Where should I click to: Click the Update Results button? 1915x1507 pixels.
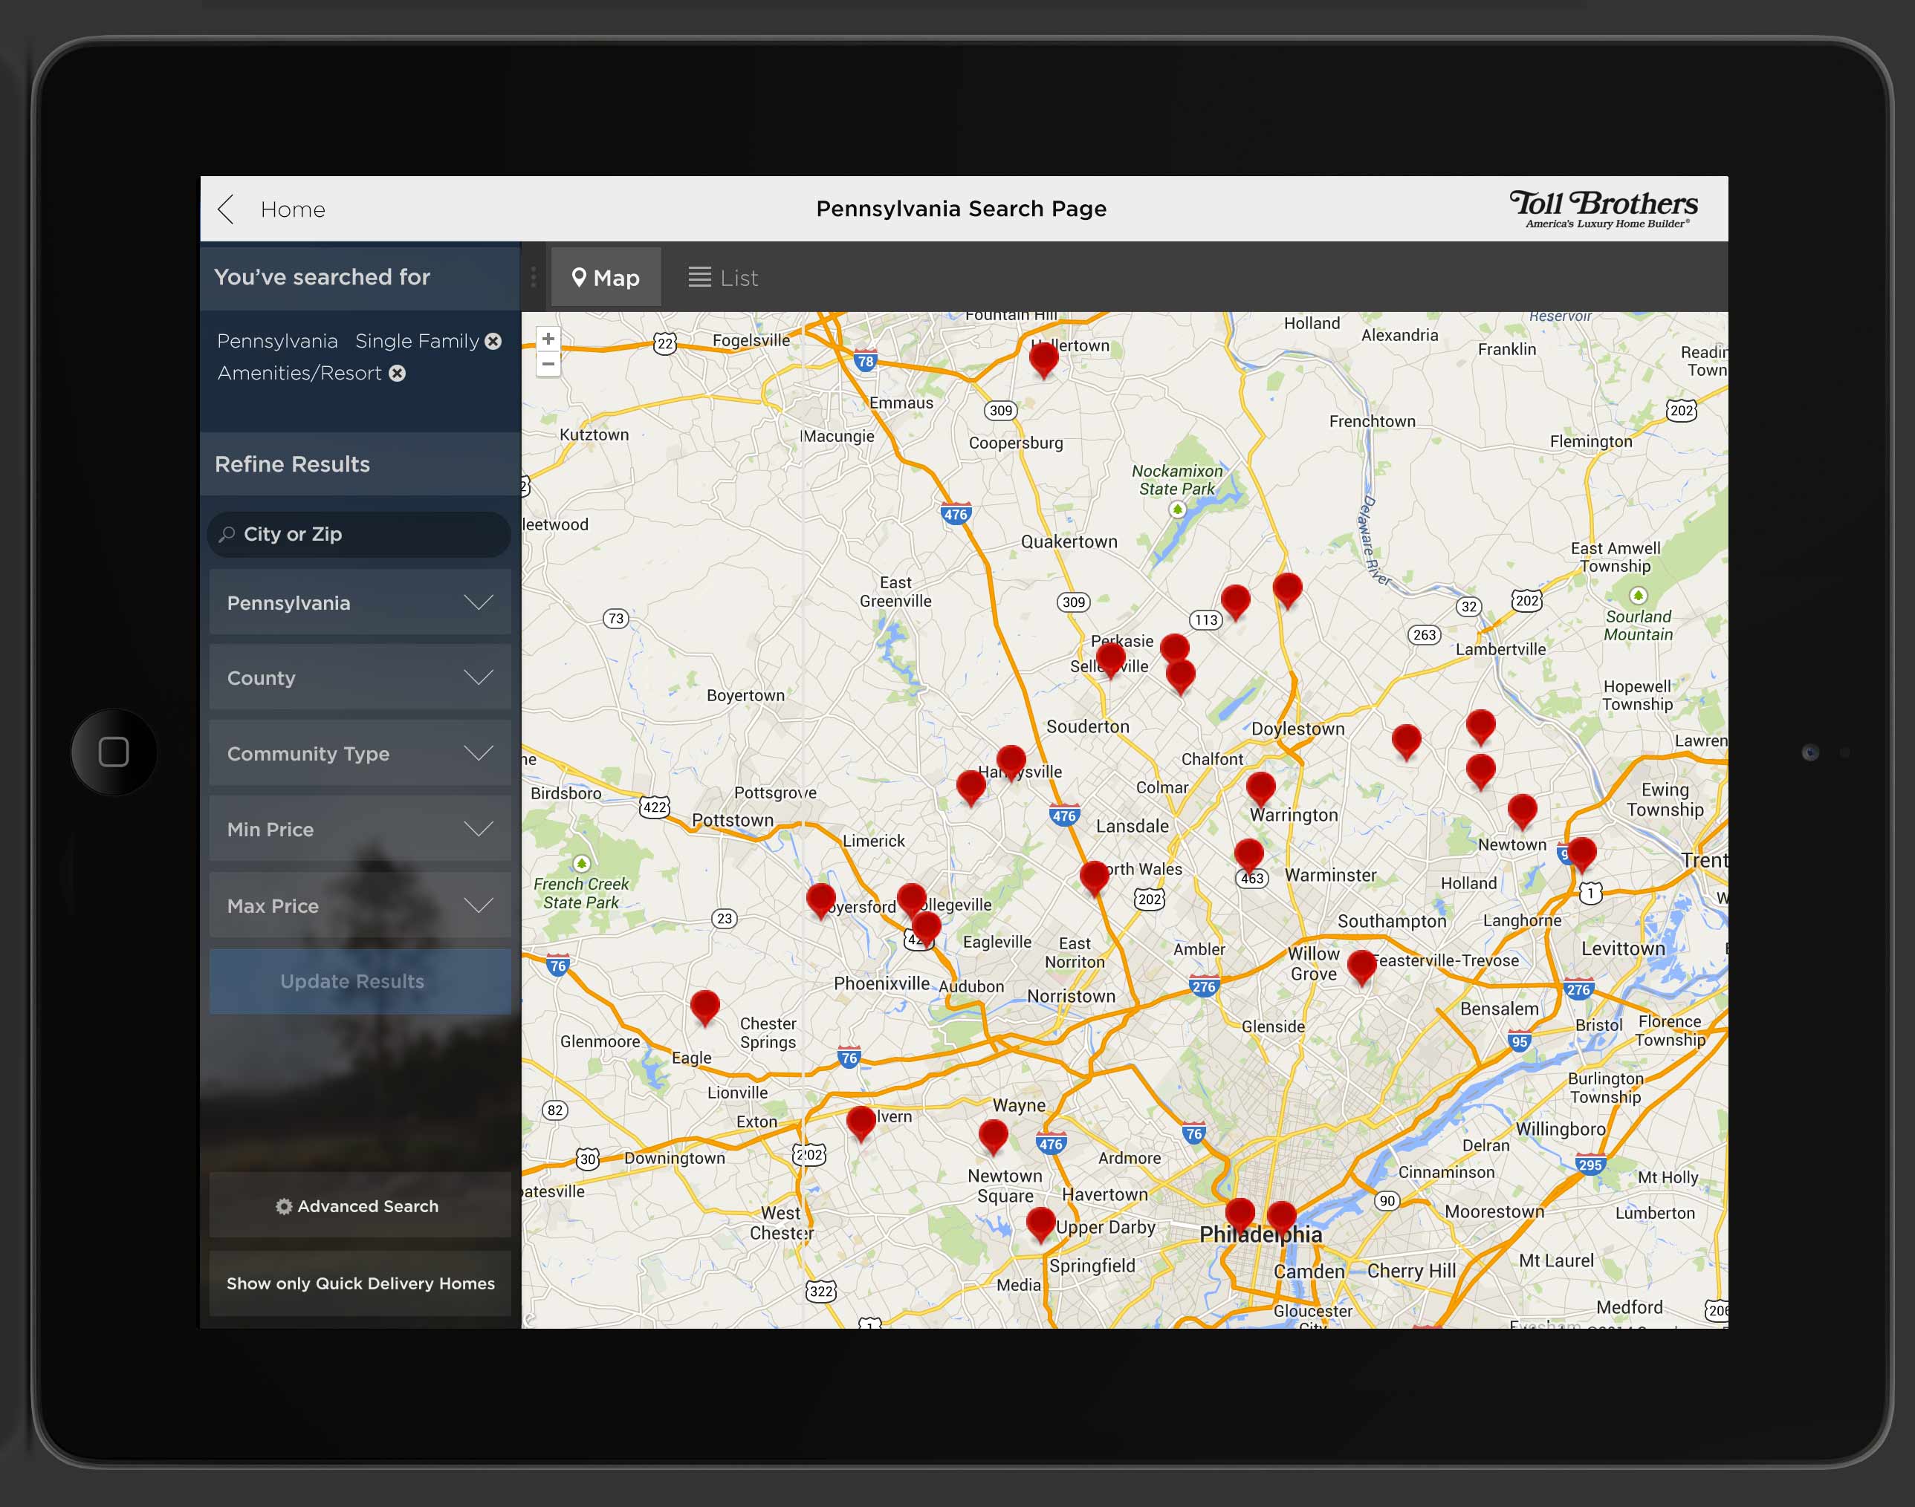click(352, 980)
